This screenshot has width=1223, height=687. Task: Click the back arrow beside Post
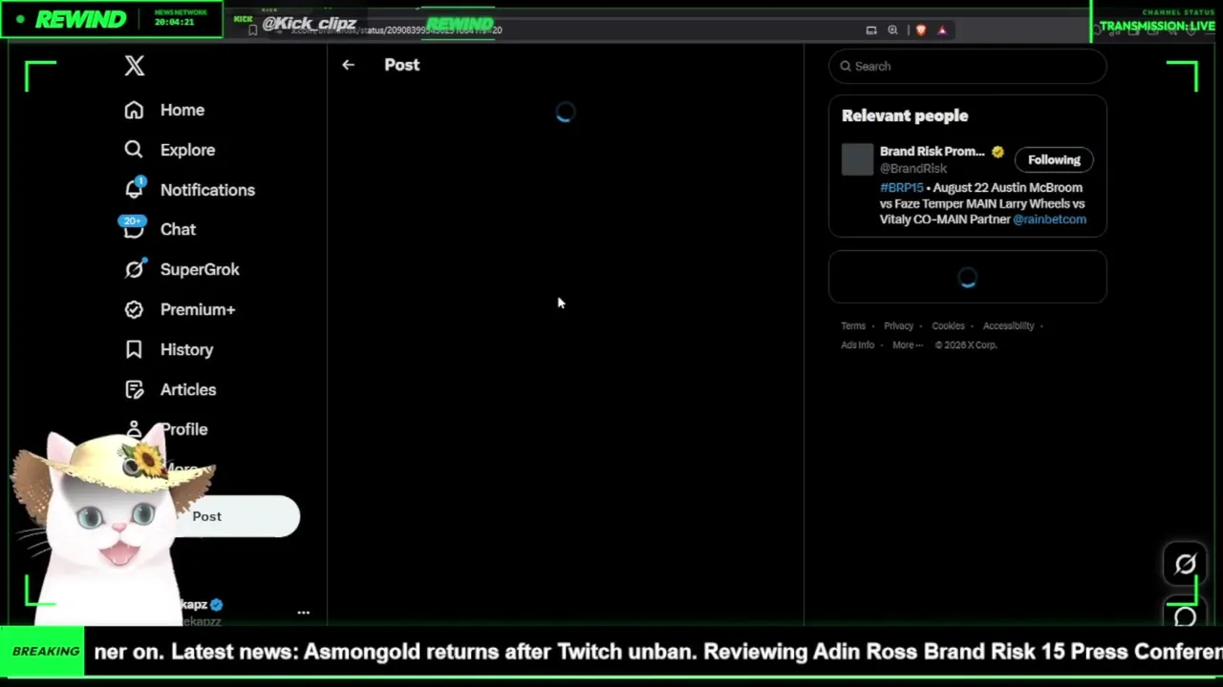pyautogui.click(x=348, y=65)
